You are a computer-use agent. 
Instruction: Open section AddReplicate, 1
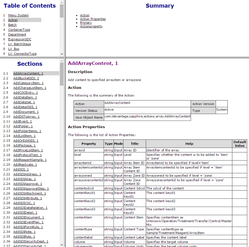pyautogui.click(x=25, y=165)
